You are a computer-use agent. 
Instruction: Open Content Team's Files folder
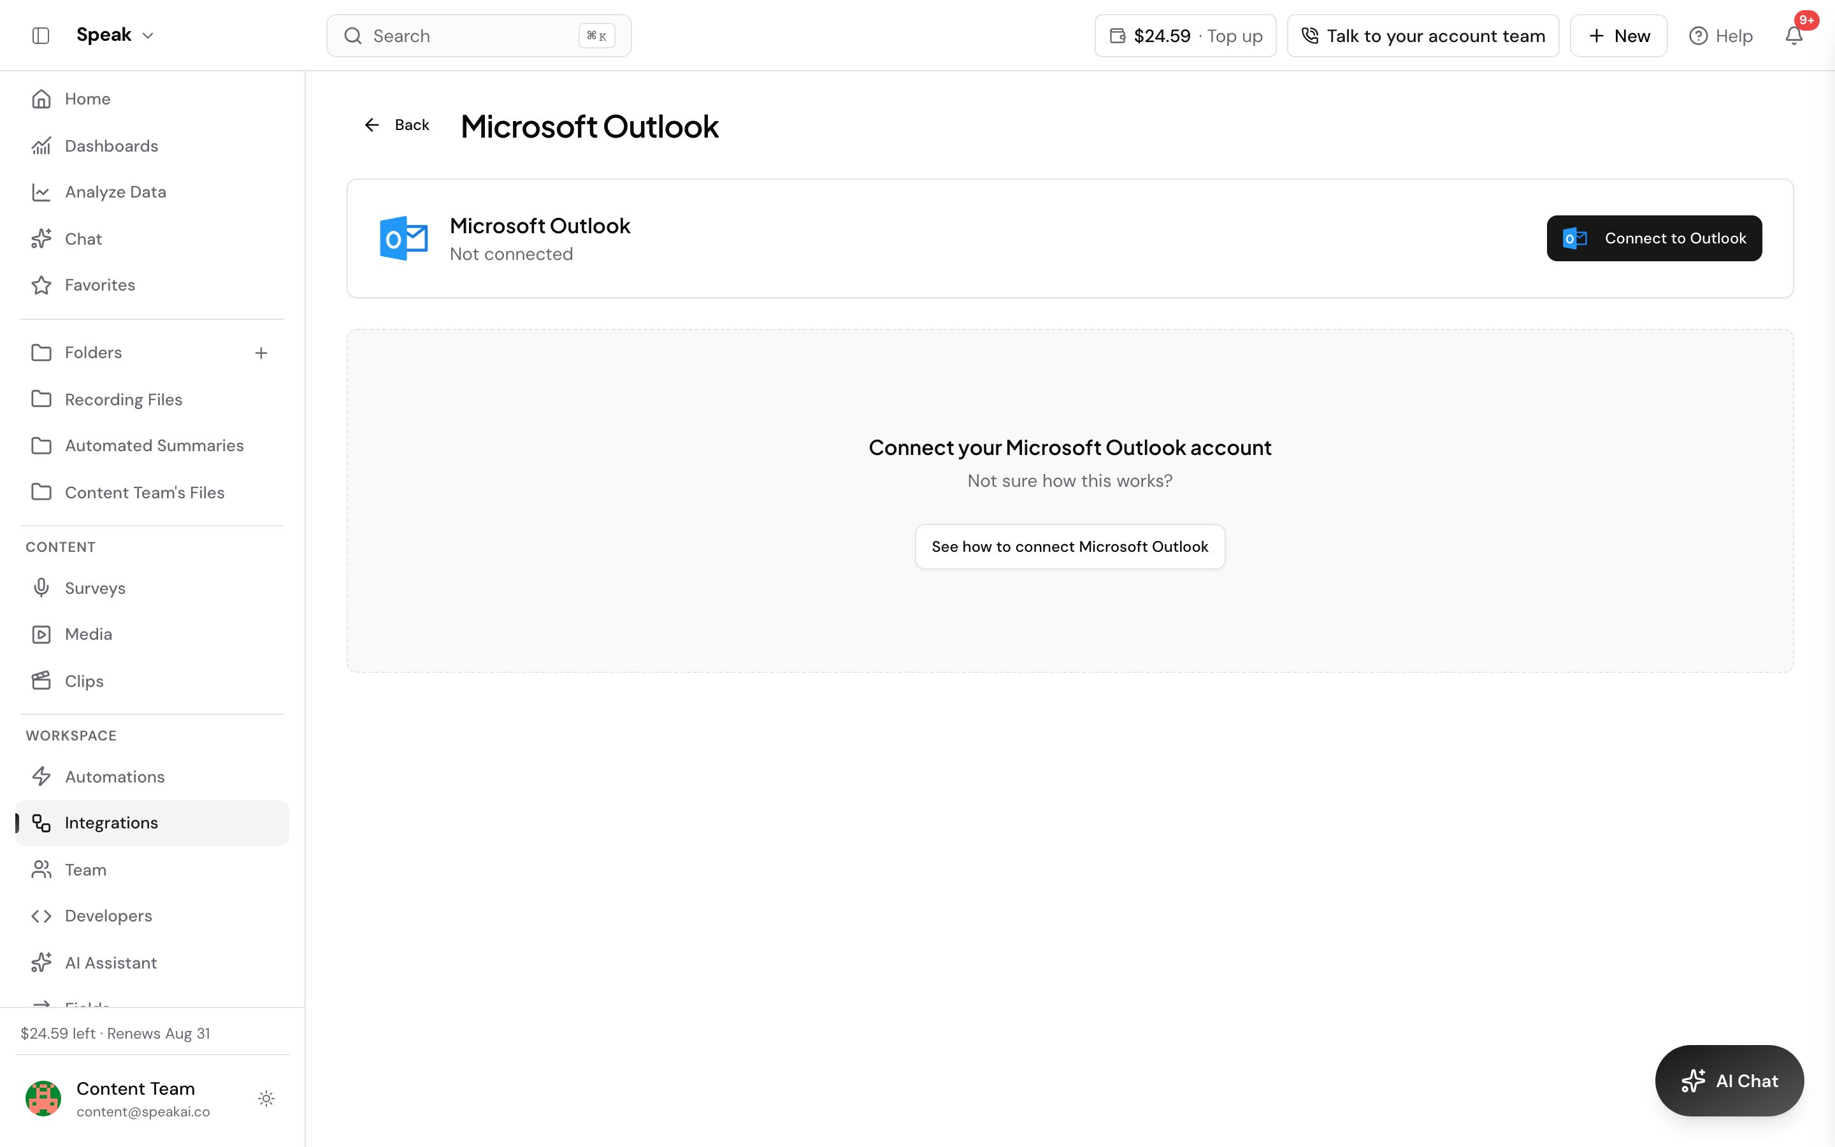point(152,493)
